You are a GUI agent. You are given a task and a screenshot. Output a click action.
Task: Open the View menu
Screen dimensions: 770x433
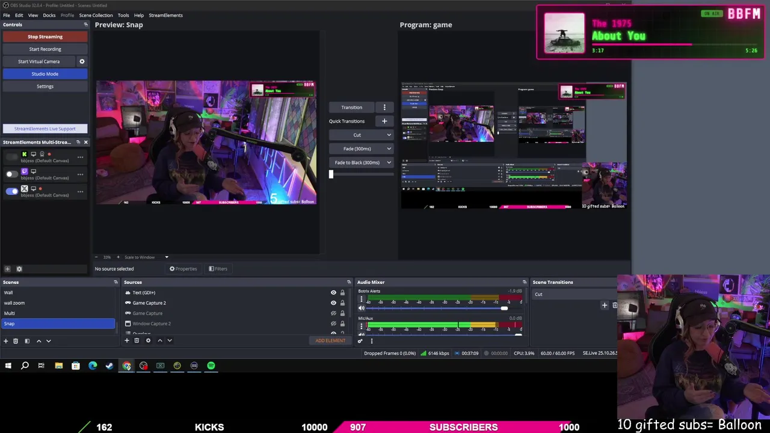(33, 15)
